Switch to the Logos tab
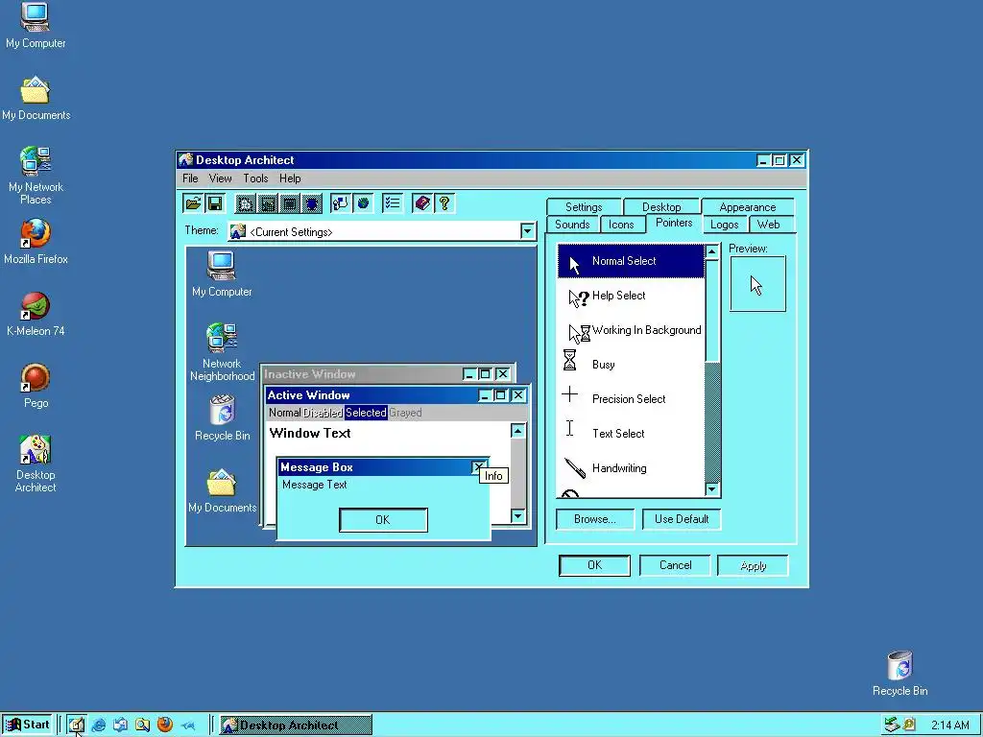Screen dimensions: 983x737 tap(724, 225)
